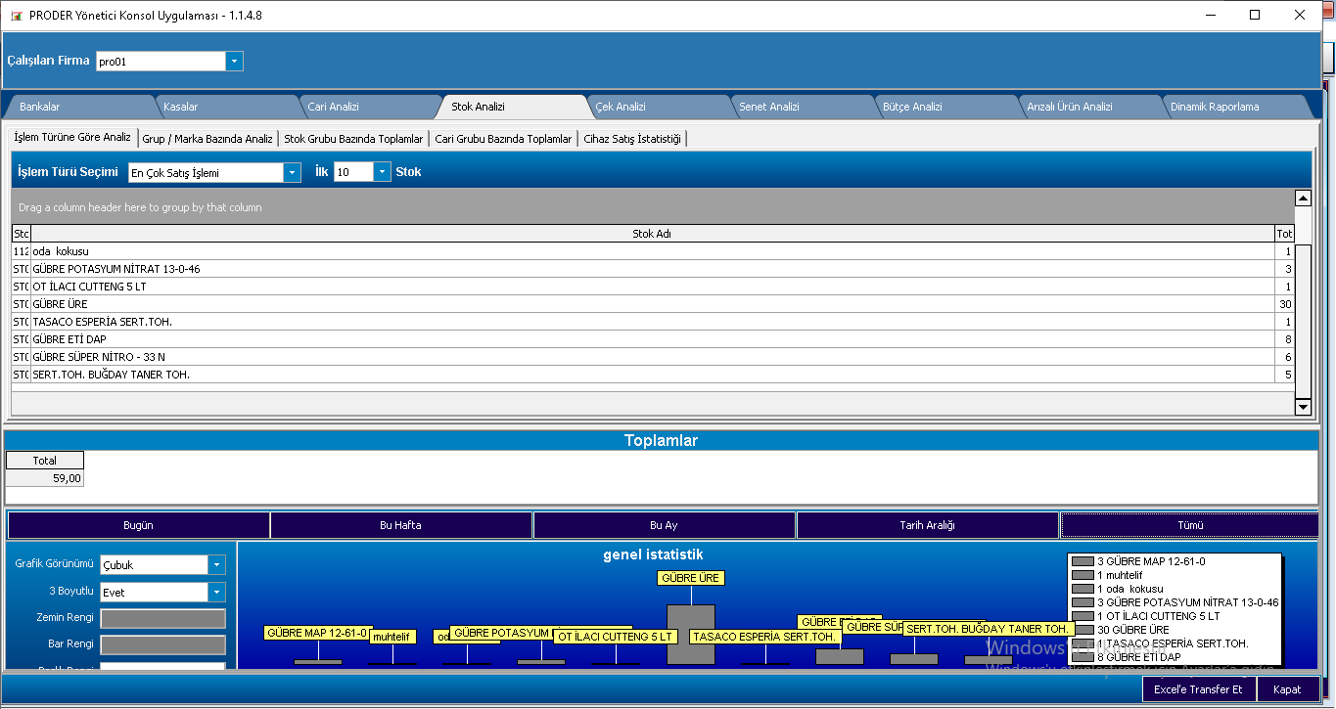Viewport: 1336px width, 709px height.
Task: Expand the İşlem Türü Seçimi combo box
Action: click(292, 173)
